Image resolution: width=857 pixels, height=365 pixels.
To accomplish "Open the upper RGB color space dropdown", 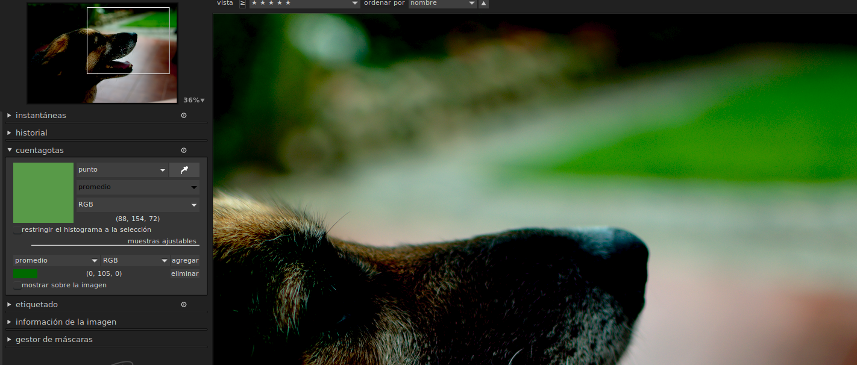I will [x=137, y=205].
